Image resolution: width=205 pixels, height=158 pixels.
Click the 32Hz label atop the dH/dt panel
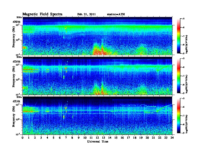19,17
